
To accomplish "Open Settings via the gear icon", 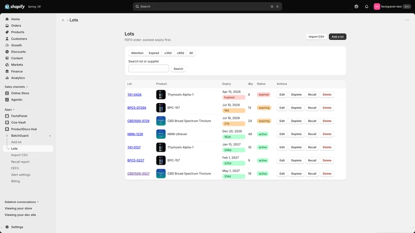I will pos(7,227).
